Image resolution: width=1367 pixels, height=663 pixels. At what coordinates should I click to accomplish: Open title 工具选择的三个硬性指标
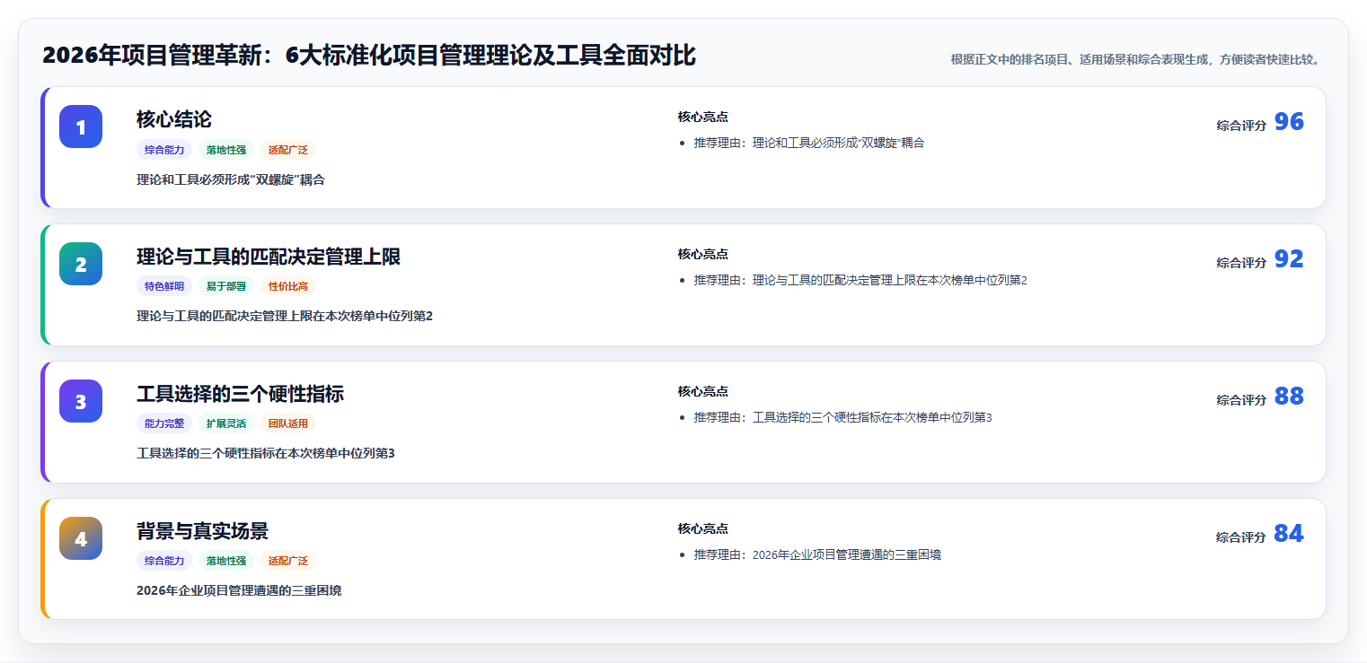click(x=240, y=394)
